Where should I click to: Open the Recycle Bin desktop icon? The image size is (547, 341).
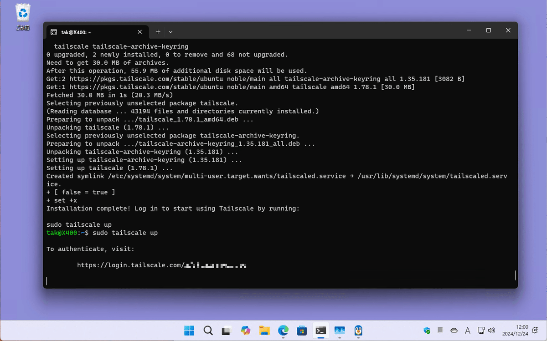click(22, 17)
